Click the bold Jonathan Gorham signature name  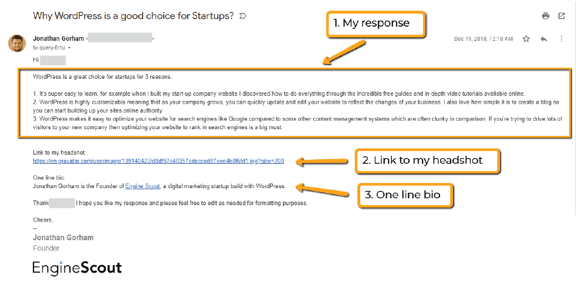63,237
